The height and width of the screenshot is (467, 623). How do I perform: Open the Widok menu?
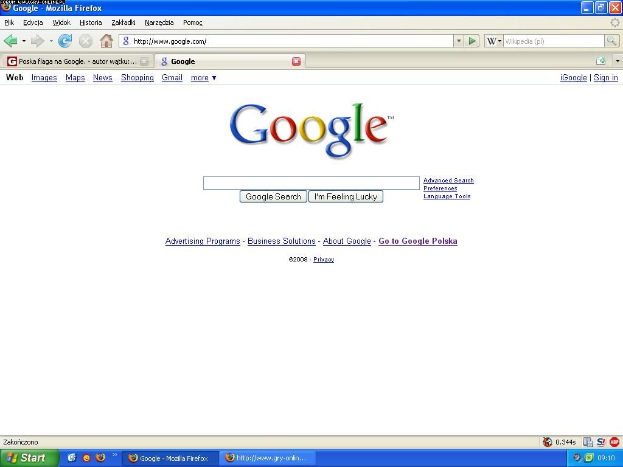click(x=61, y=22)
